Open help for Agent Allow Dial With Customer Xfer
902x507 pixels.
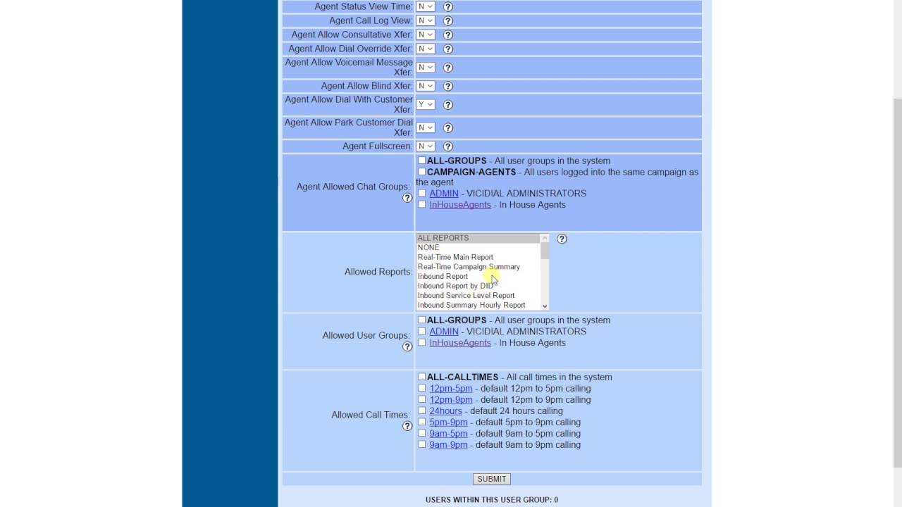[x=448, y=105]
